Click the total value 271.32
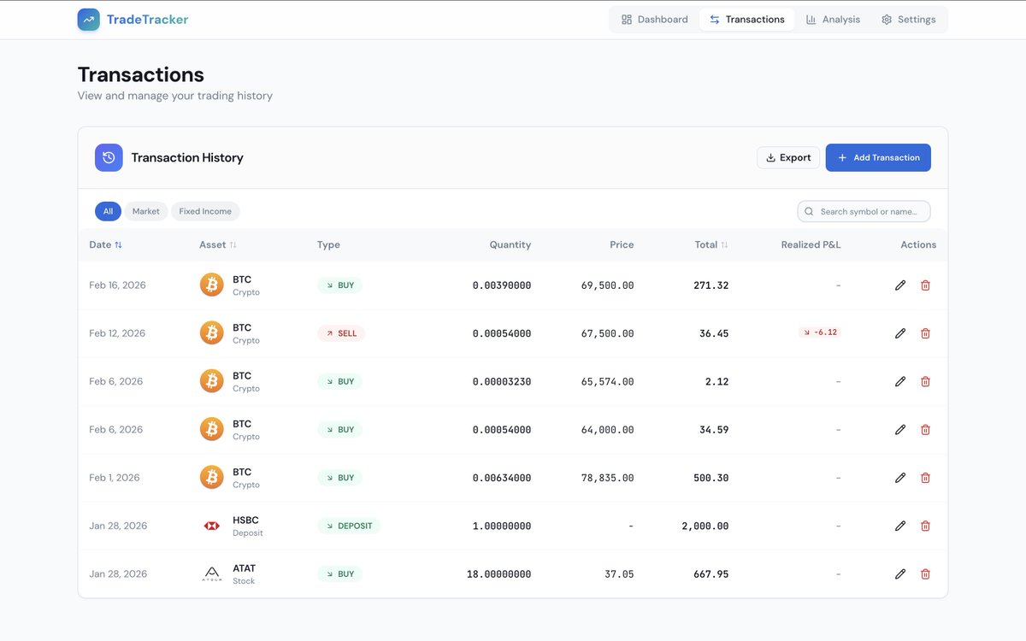This screenshot has width=1026, height=641. coord(711,285)
